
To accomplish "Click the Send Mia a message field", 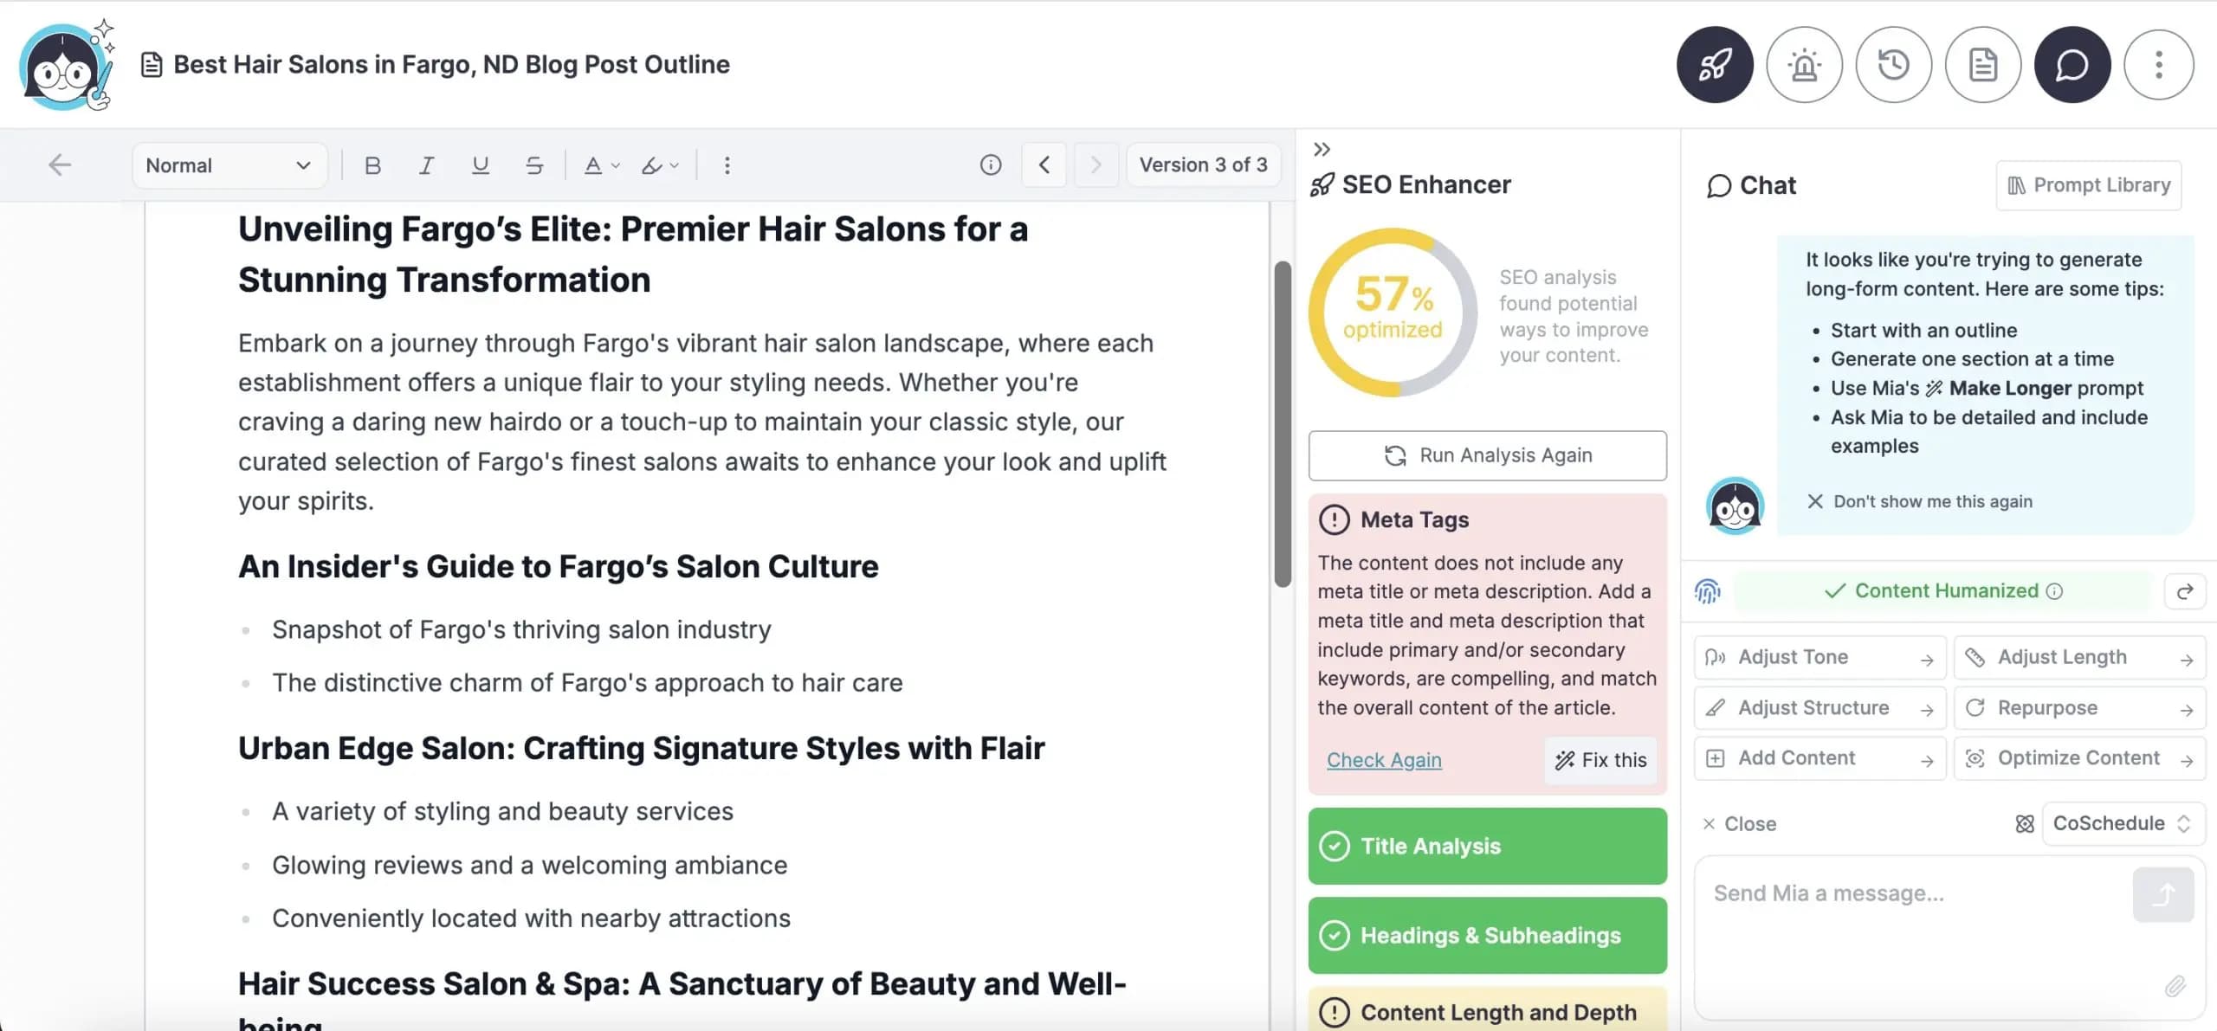I will click(x=1862, y=892).
